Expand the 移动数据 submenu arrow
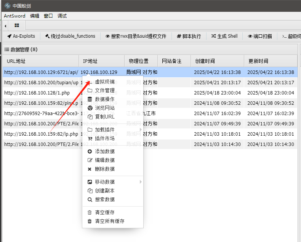This screenshot has width=301, height=242. pyautogui.click(x=141, y=182)
